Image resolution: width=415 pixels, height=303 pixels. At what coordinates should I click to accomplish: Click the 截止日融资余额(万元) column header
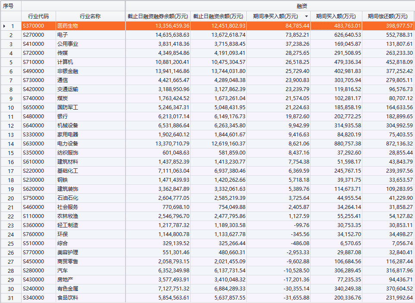pyautogui.click(x=218, y=16)
